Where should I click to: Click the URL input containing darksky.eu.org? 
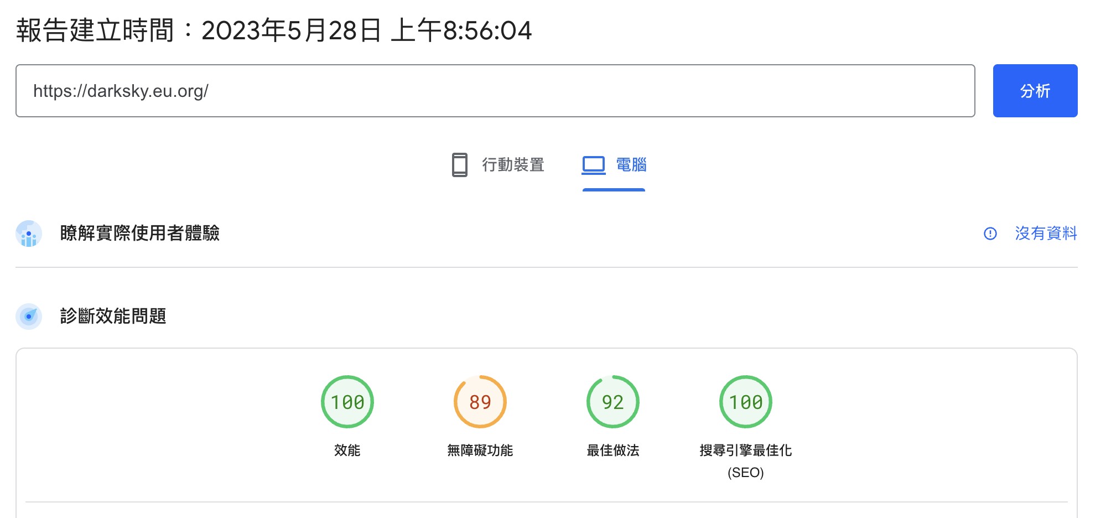point(495,91)
